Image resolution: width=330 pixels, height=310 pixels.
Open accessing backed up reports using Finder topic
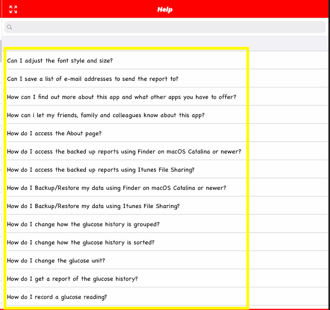click(x=124, y=152)
